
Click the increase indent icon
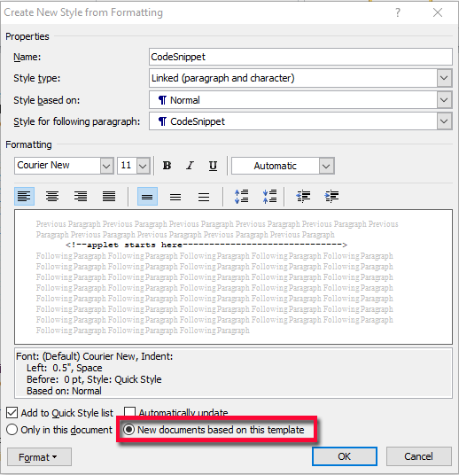(x=331, y=197)
